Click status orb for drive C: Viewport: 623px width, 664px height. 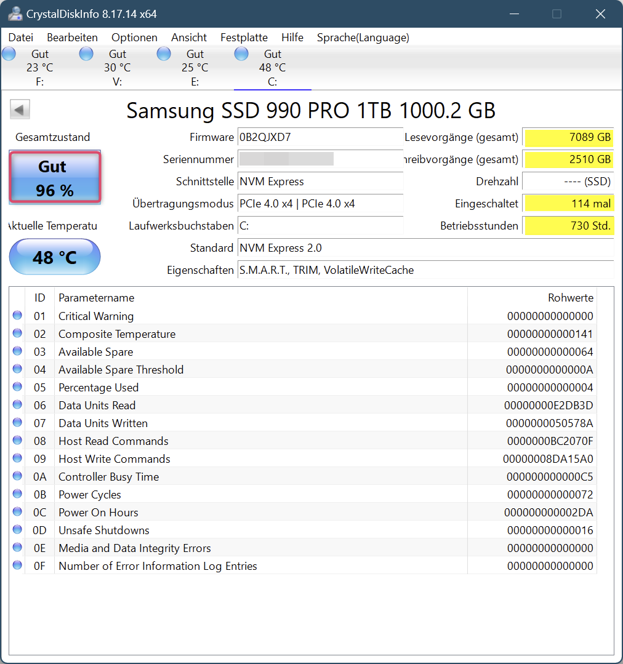pos(241,54)
